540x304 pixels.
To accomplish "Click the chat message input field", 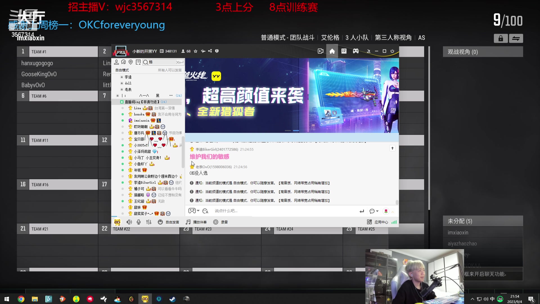I will click(284, 211).
